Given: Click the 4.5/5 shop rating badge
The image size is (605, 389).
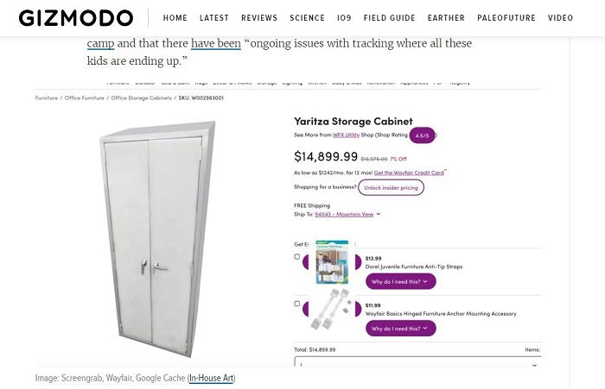Looking at the screenshot, I should (x=423, y=135).
